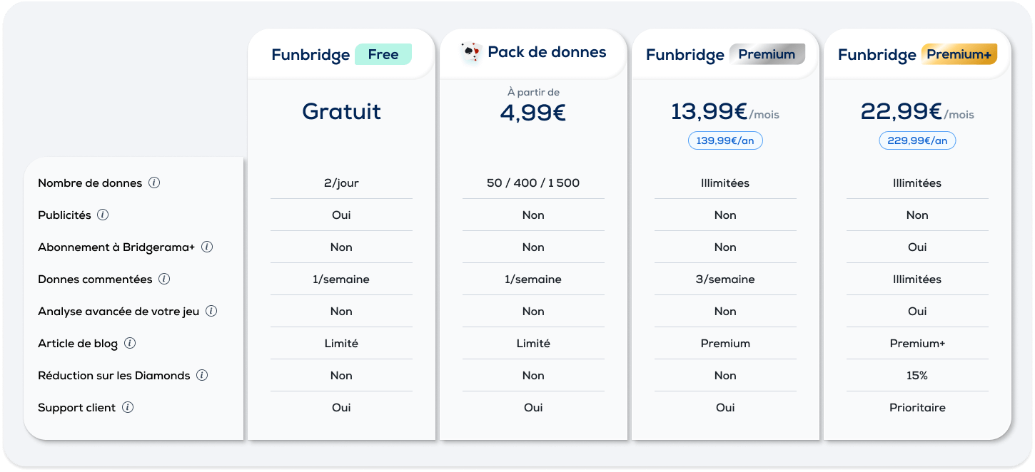Click the gold Premium+ badge
This screenshot has height=472, width=1035.
959,54
